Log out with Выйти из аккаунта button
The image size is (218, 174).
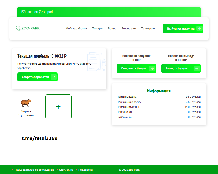183,29
